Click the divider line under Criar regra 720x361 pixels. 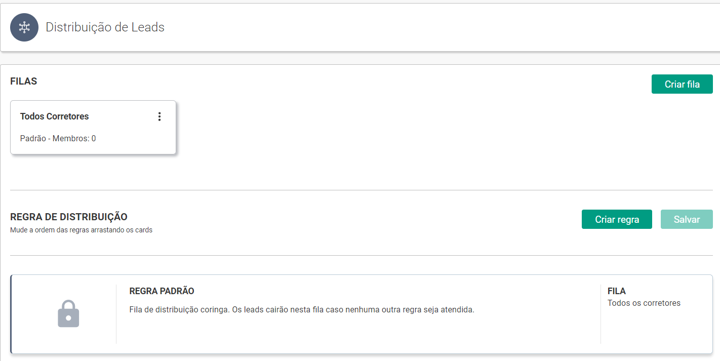pos(361,255)
